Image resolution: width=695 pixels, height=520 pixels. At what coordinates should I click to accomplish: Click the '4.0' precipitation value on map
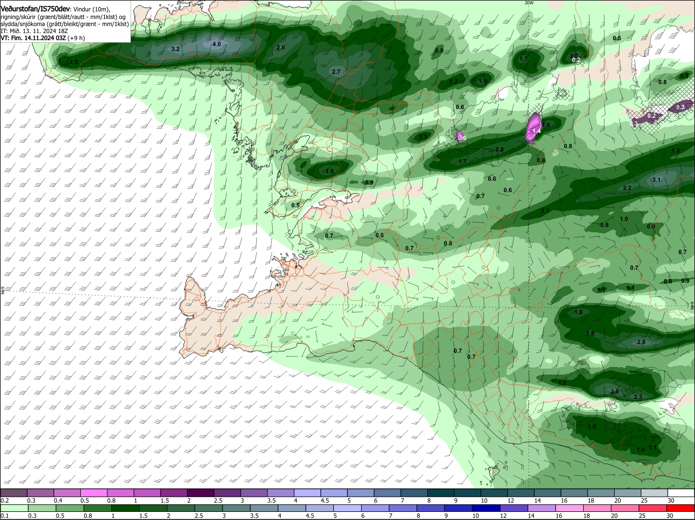click(217, 44)
